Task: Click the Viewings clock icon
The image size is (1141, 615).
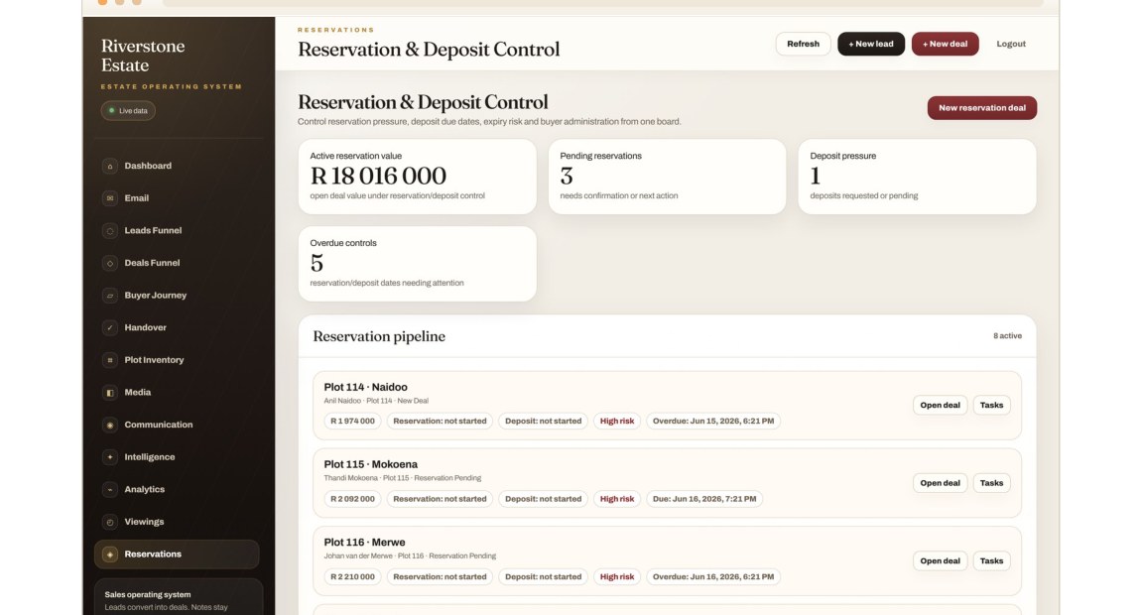Action: [110, 522]
